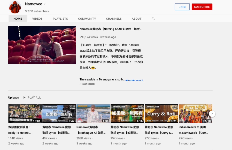Open the featured video title link
The width and height of the screenshot is (232, 150).
pyautogui.click(x=111, y=29)
